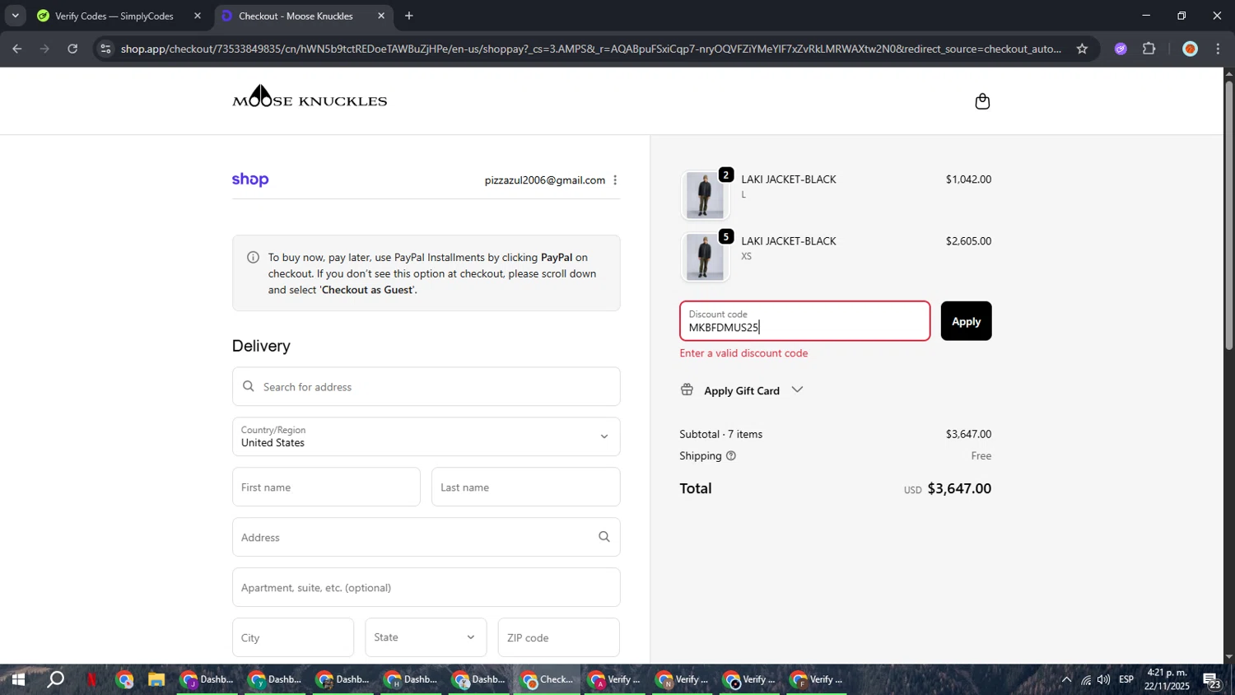Click the 'Enter a valid discount code' error
The image size is (1235, 695).
click(x=743, y=353)
